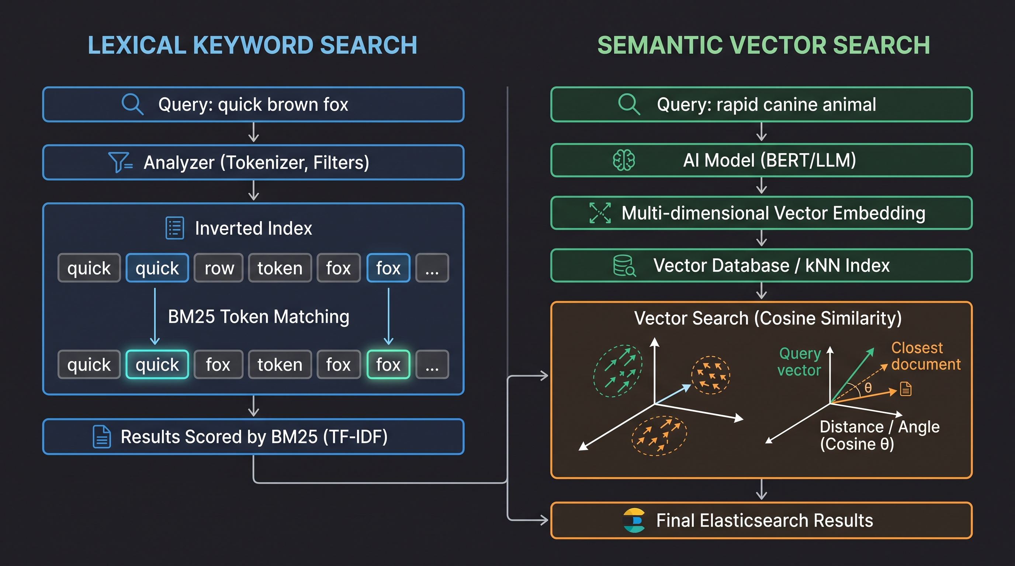Click the funnel filter icon in the Analyzer box
The width and height of the screenshot is (1015, 566).
[x=120, y=162]
